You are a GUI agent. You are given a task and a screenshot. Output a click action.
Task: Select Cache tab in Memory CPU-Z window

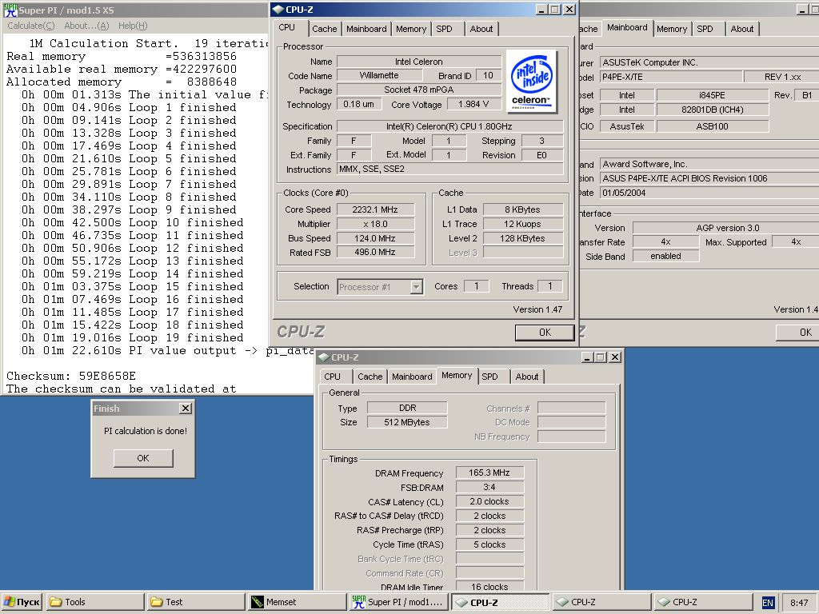[370, 377]
